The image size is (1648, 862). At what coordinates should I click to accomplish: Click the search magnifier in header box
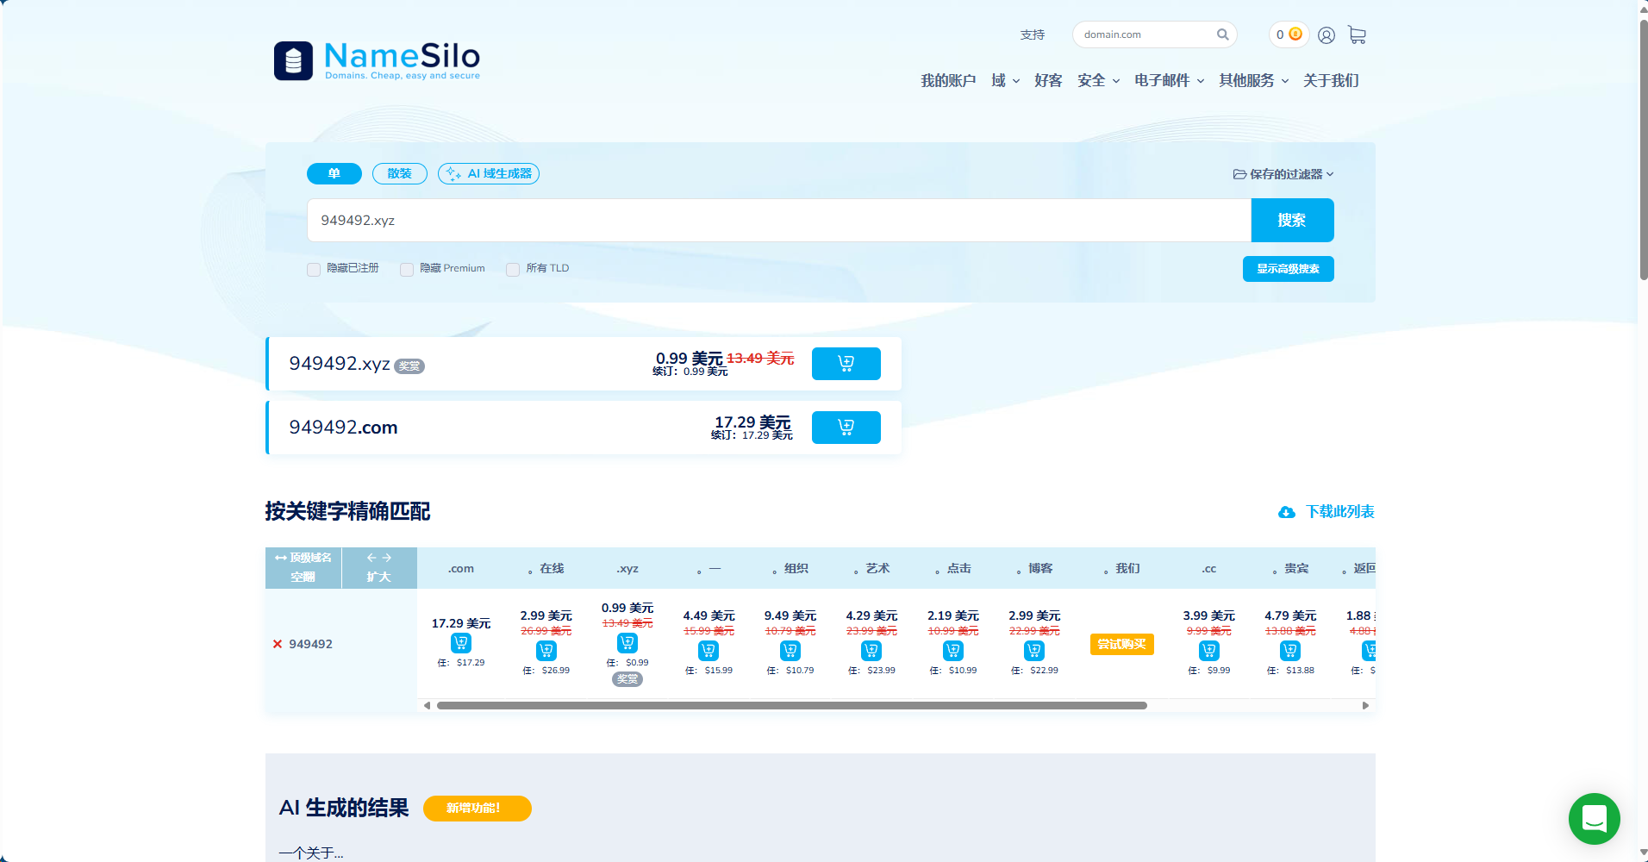pyautogui.click(x=1222, y=34)
